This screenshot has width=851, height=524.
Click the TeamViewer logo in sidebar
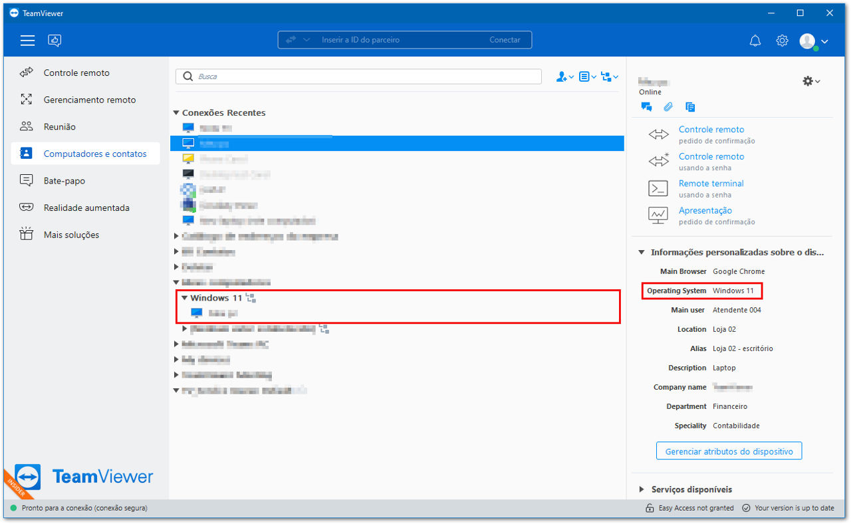click(84, 477)
